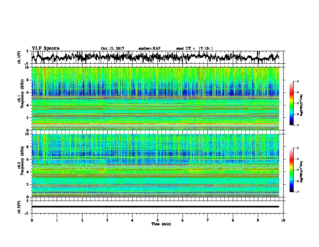Click time axis tick label "7"

click(x=208, y=220)
